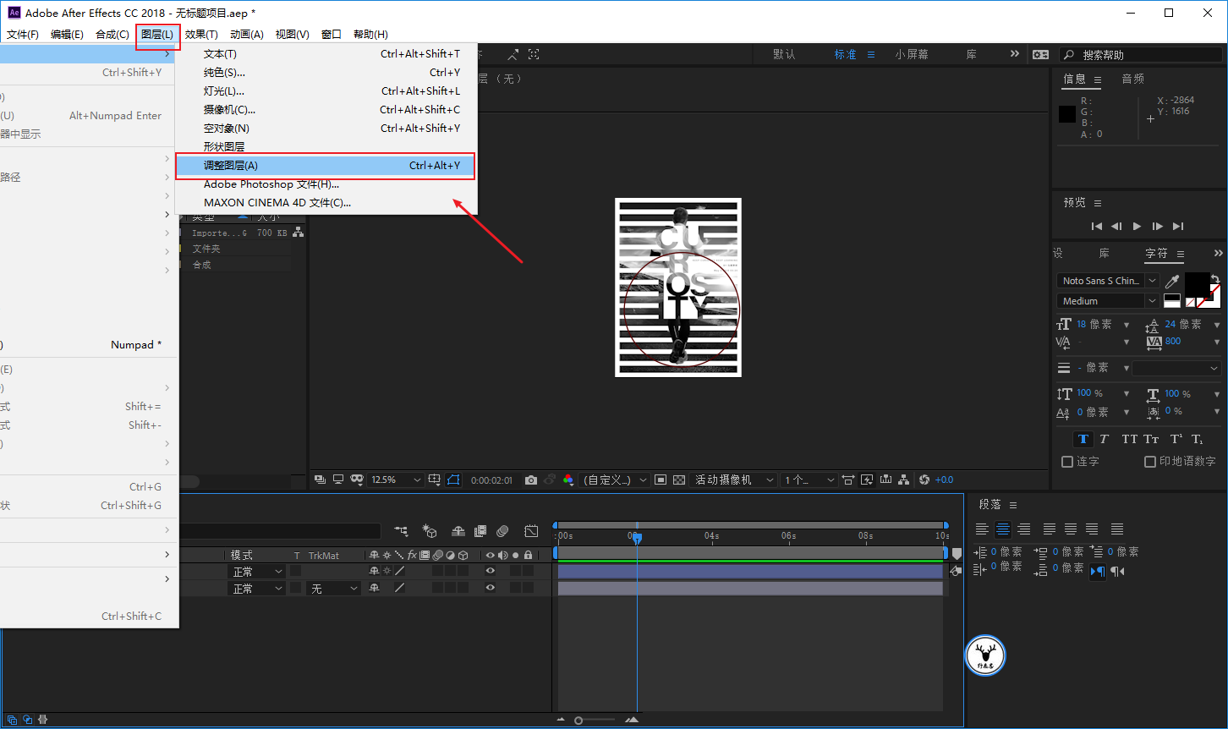This screenshot has width=1228, height=729.
Task: Switch to the 小屏幕 workspace
Action: click(912, 54)
